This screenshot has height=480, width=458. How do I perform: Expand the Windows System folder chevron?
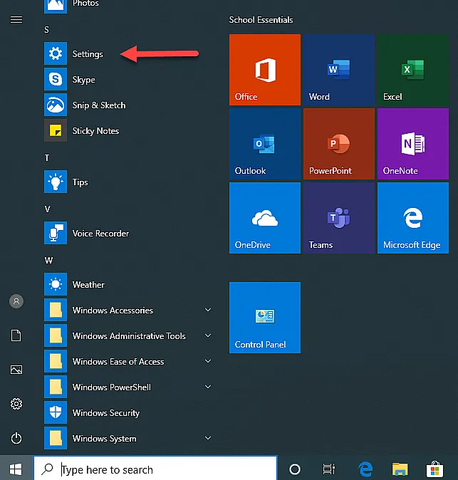[208, 438]
